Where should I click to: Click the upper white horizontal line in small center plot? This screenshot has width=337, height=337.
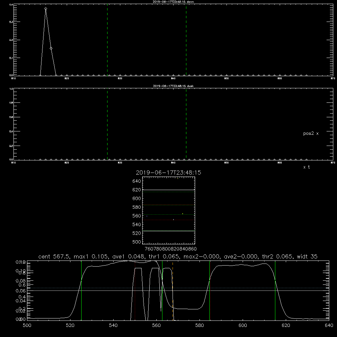168,190
